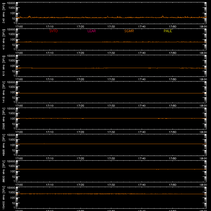Click the 245 MHz flux spike near 17:29

[107, 17]
